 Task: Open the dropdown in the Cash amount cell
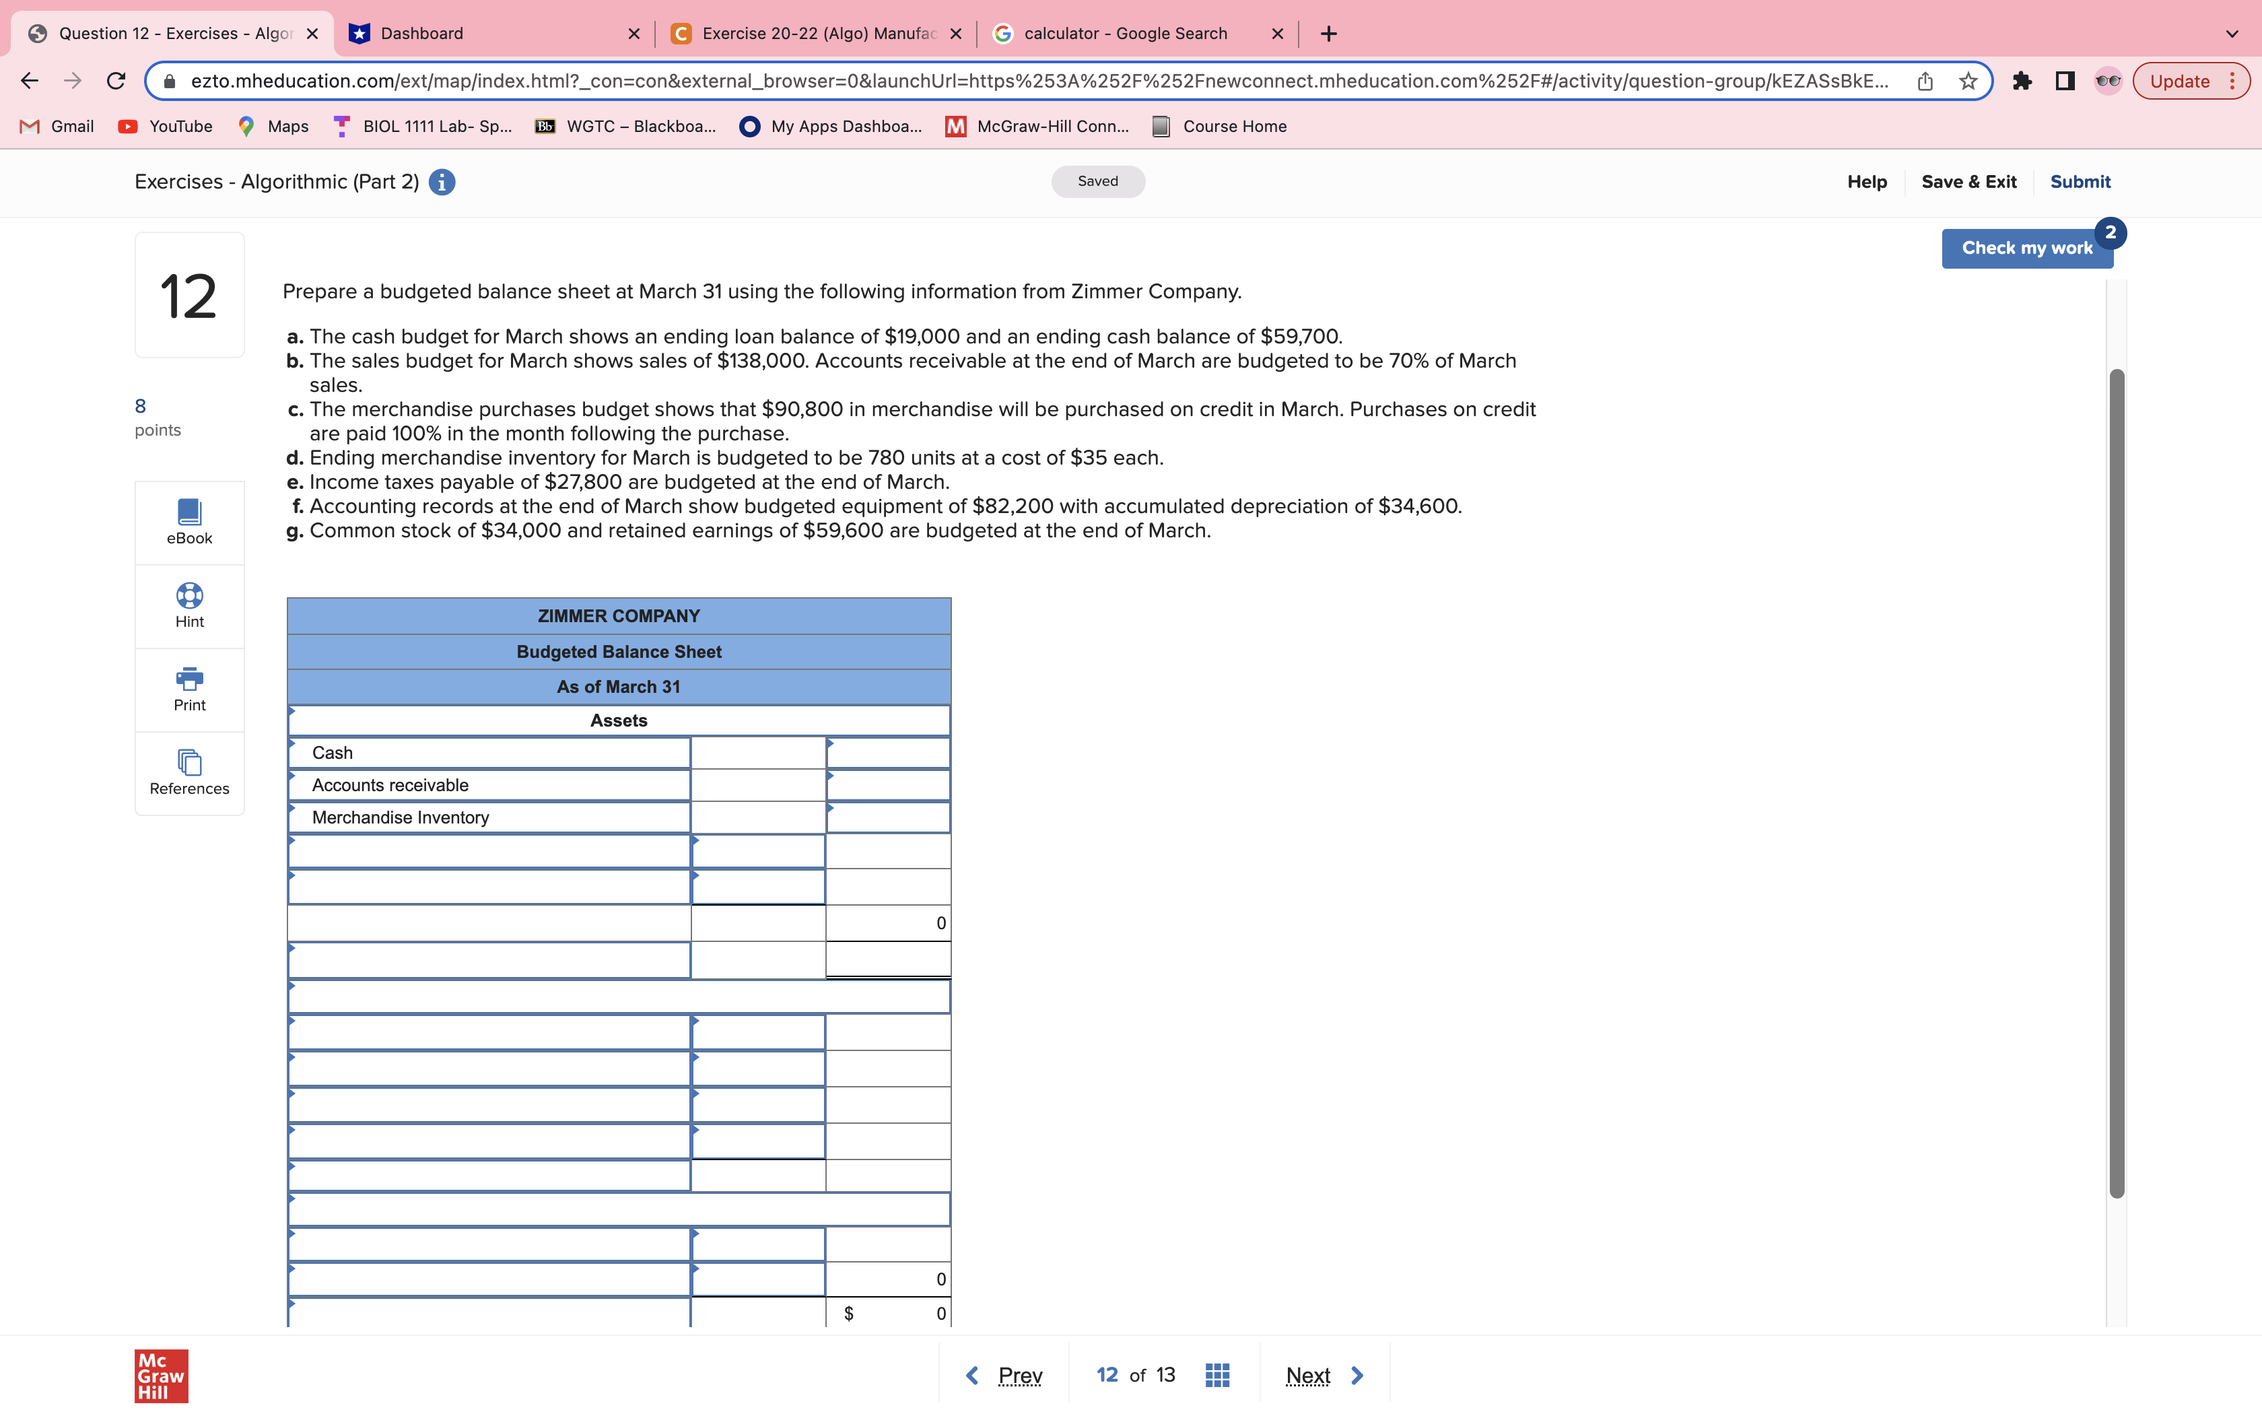pos(830,747)
